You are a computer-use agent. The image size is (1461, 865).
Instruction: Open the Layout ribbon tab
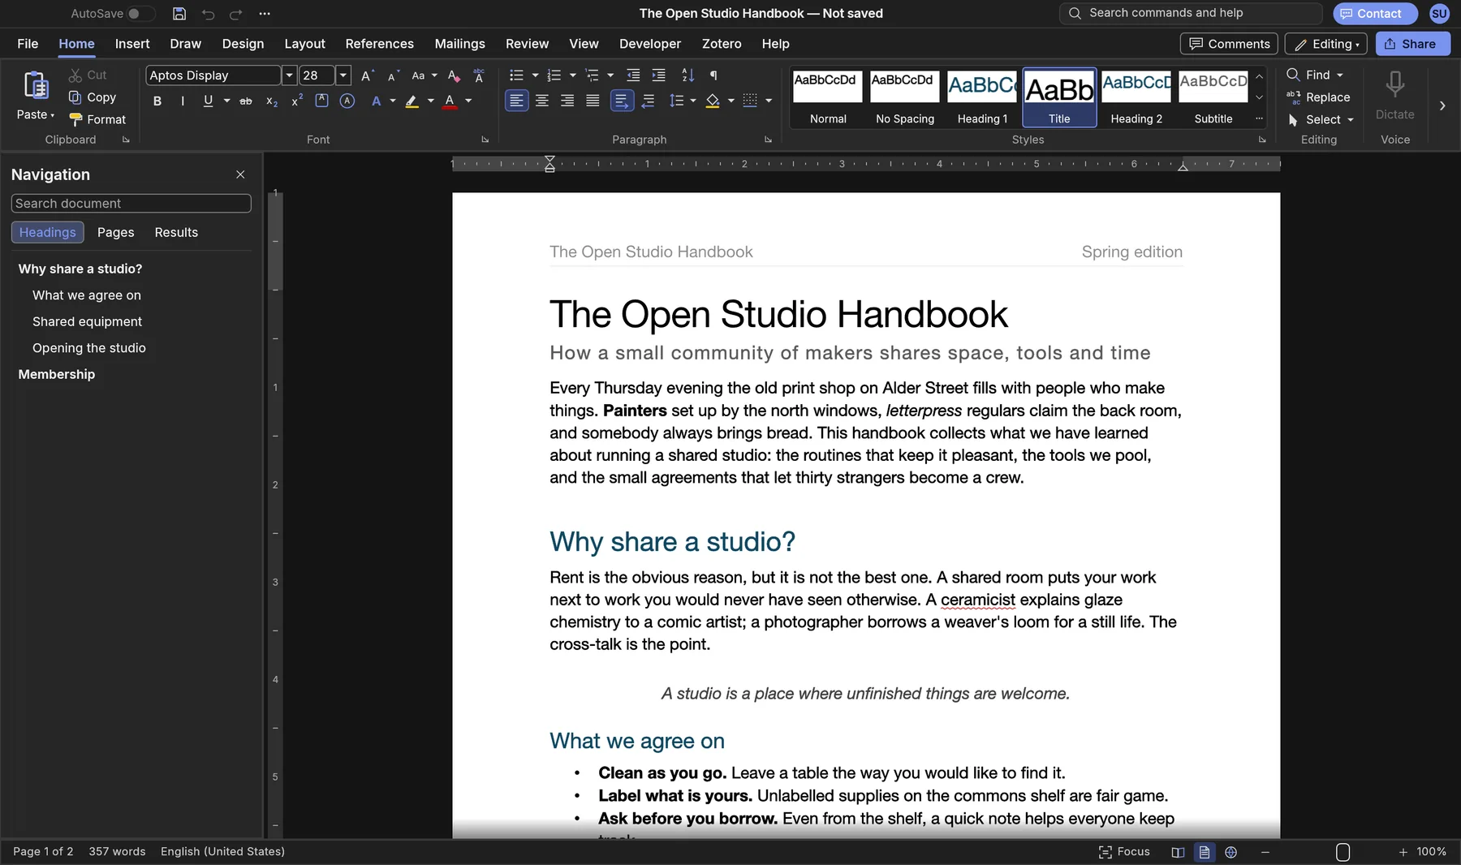tap(304, 44)
